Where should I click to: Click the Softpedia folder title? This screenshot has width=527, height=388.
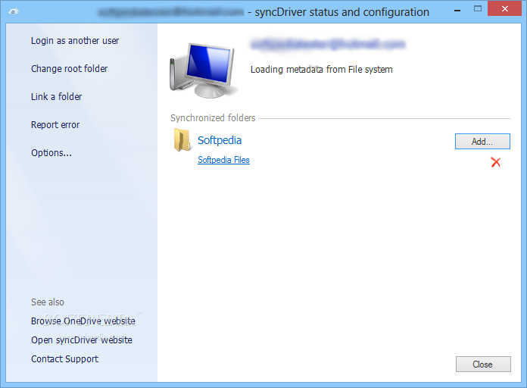pyautogui.click(x=220, y=140)
